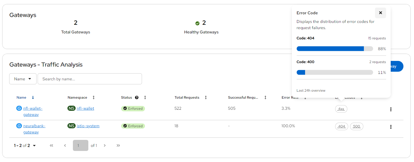This screenshot has height=162, width=414.
Task: Open the Name filter dropdown
Action: pyautogui.click(x=23, y=79)
